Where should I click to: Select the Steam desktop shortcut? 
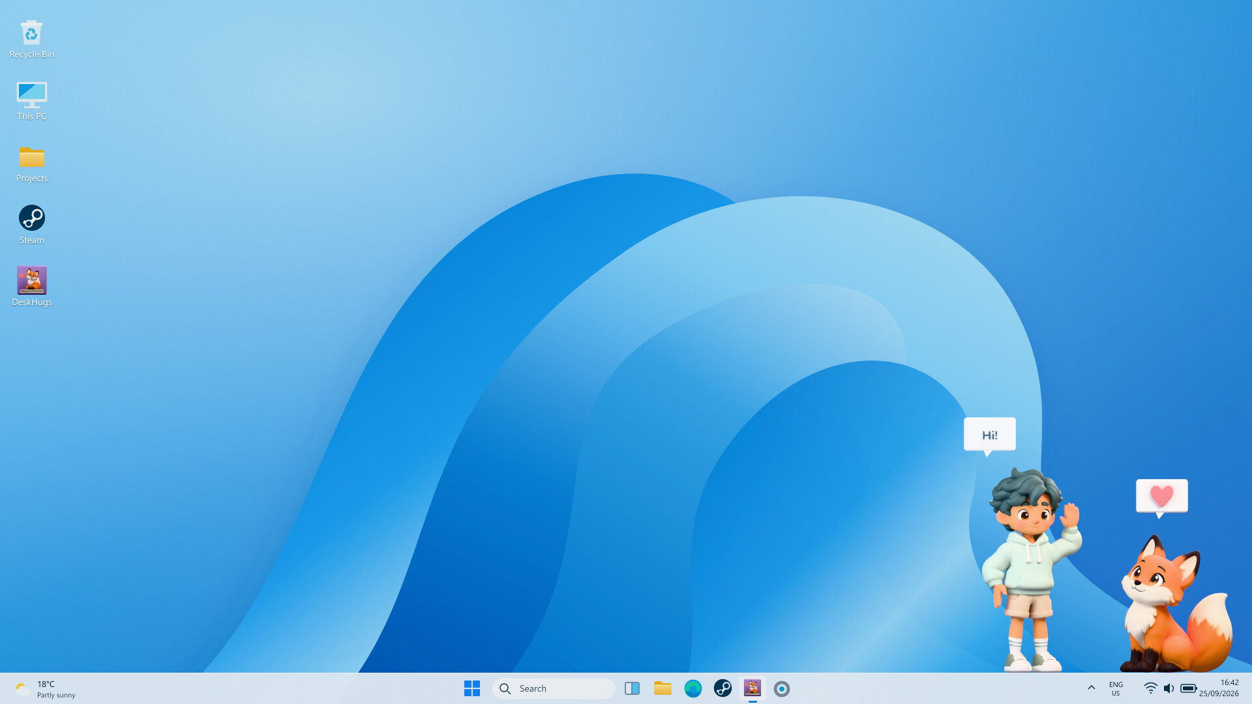(31, 225)
